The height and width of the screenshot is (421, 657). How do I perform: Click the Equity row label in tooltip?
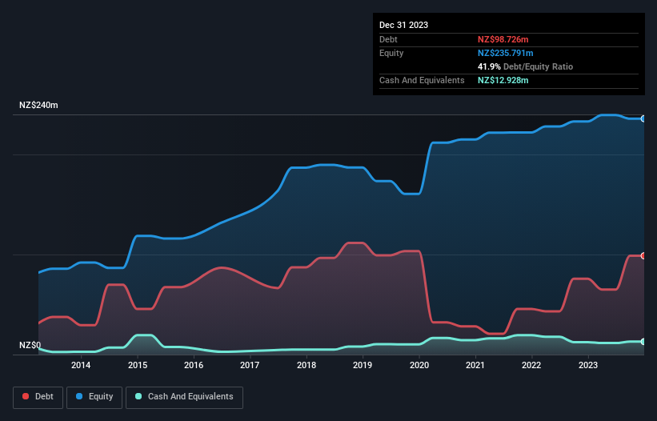tap(391, 53)
